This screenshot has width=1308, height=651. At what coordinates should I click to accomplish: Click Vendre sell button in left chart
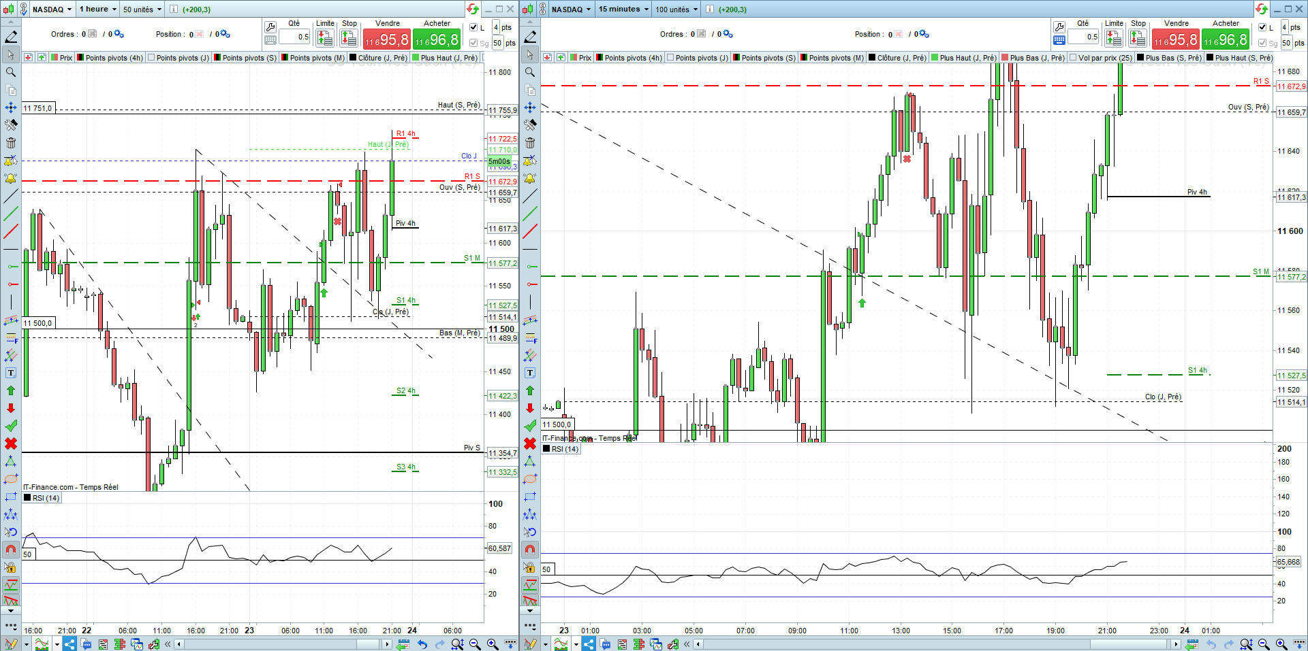387,39
